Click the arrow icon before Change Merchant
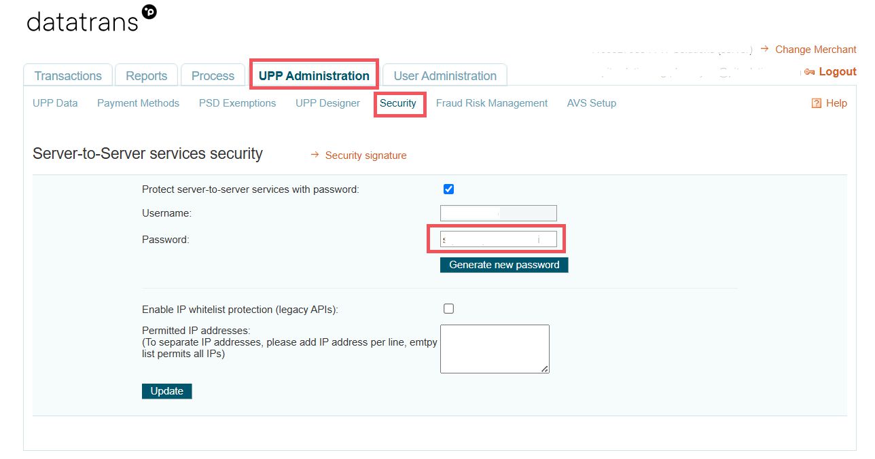Screen dimensions: 875x459 [x=764, y=49]
